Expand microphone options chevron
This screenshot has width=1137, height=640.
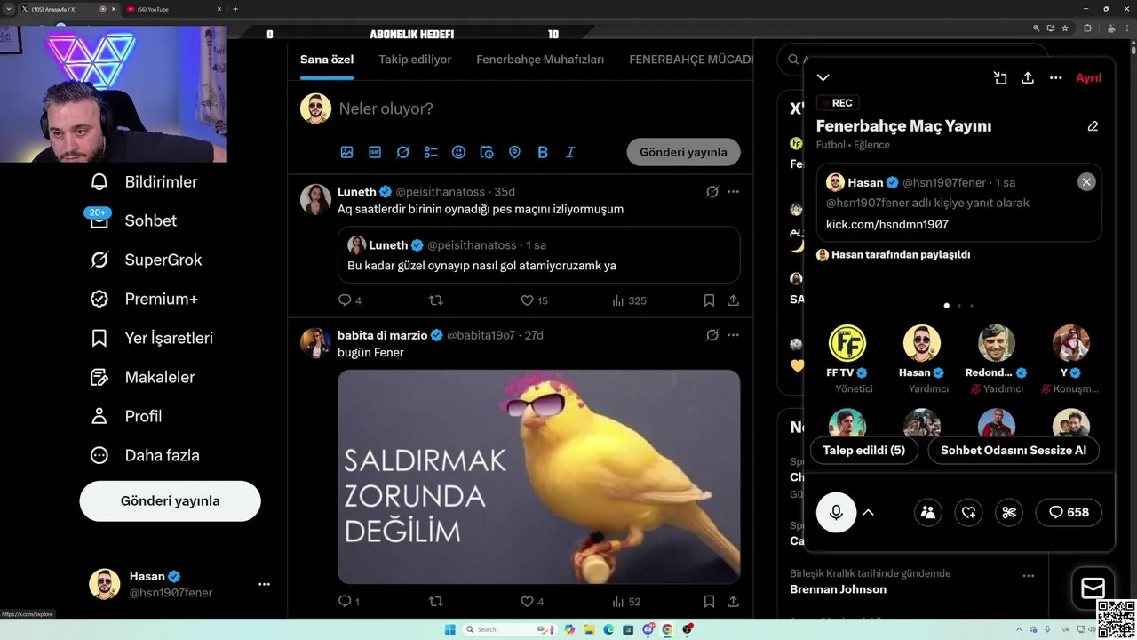(868, 512)
